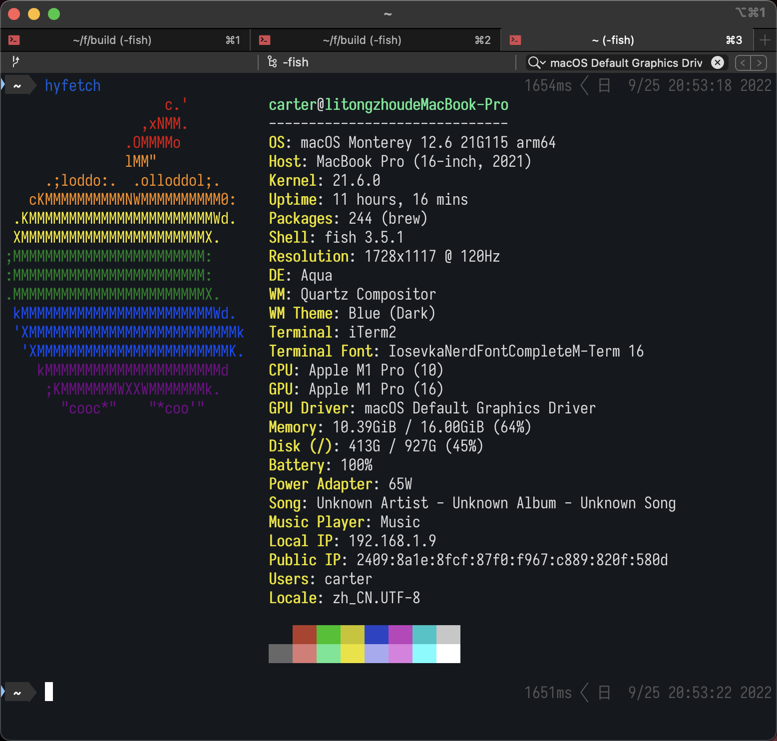Click the GPU: Apple M1 Pro (16) line
Screen dimensions: 777x741
click(x=356, y=389)
